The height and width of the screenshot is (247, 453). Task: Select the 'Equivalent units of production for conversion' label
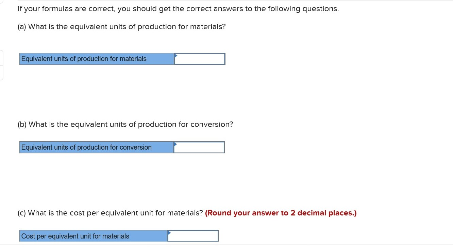tap(86, 147)
